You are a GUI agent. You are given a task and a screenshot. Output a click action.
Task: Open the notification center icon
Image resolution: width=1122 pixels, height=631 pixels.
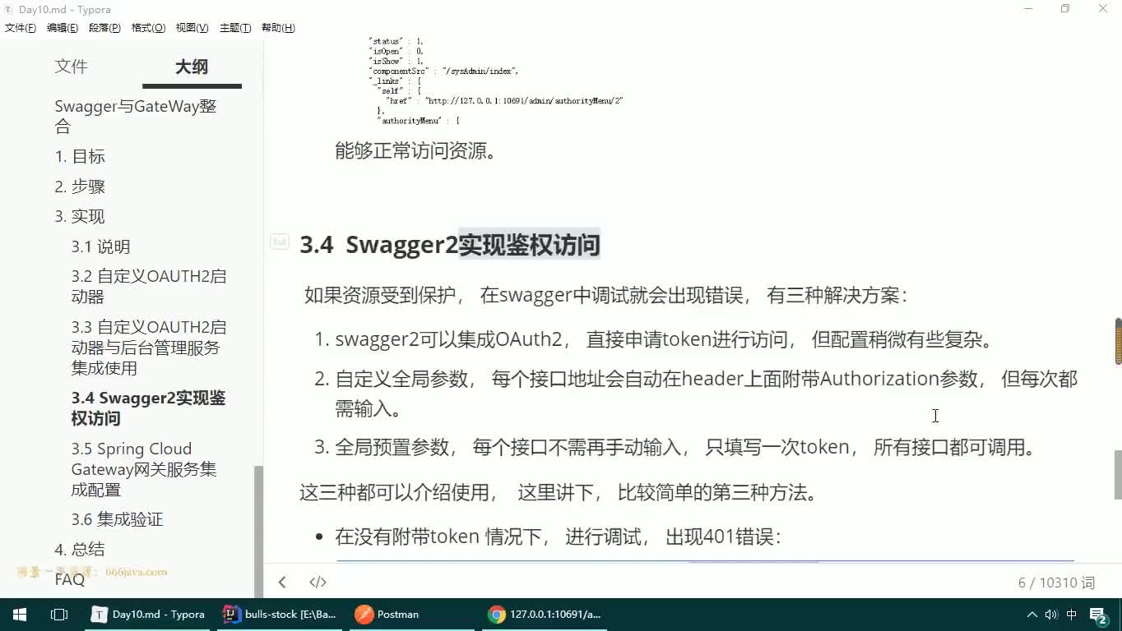[x=1100, y=615]
